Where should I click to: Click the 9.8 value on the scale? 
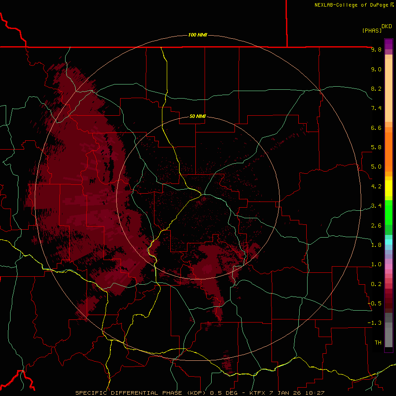click(x=376, y=49)
